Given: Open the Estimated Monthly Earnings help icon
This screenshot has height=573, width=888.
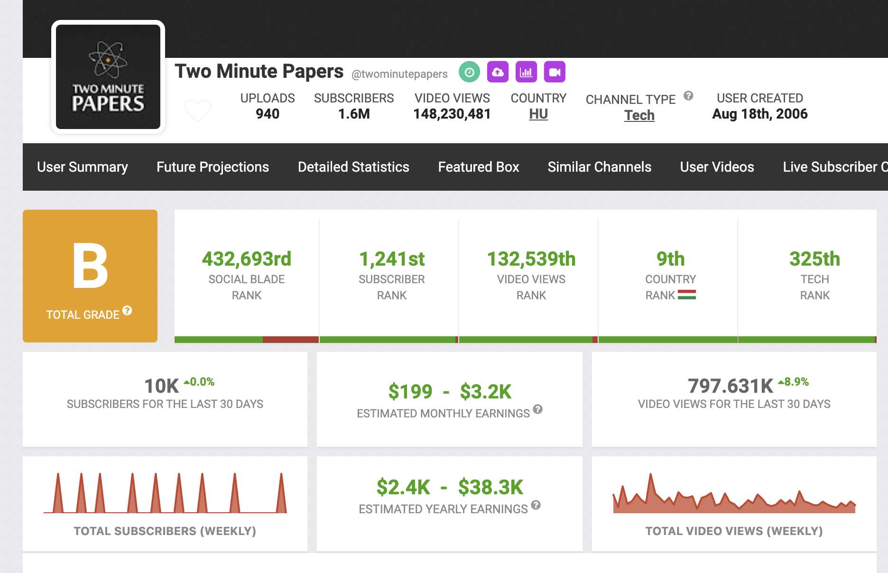Looking at the screenshot, I should (x=537, y=409).
